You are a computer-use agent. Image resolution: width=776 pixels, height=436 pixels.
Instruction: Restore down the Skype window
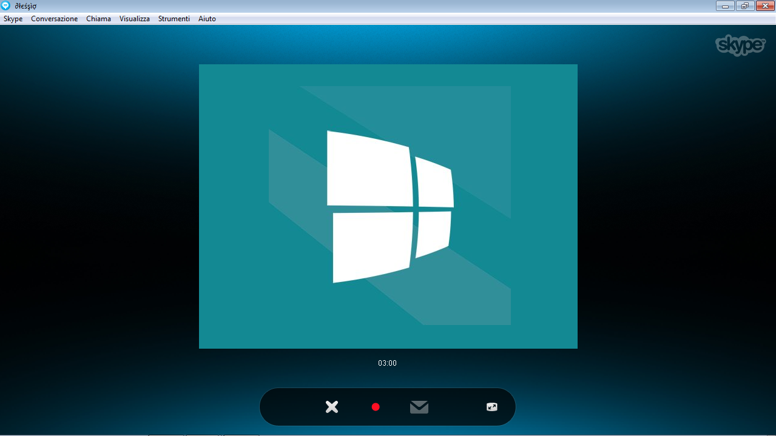pos(745,6)
